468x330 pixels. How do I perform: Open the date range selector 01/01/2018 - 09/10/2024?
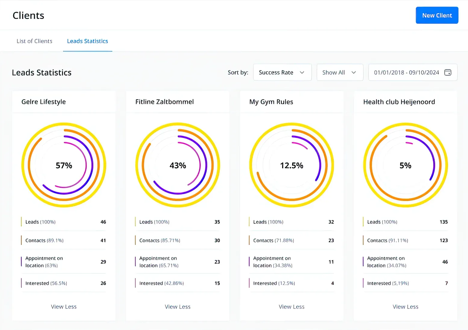(x=406, y=72)
